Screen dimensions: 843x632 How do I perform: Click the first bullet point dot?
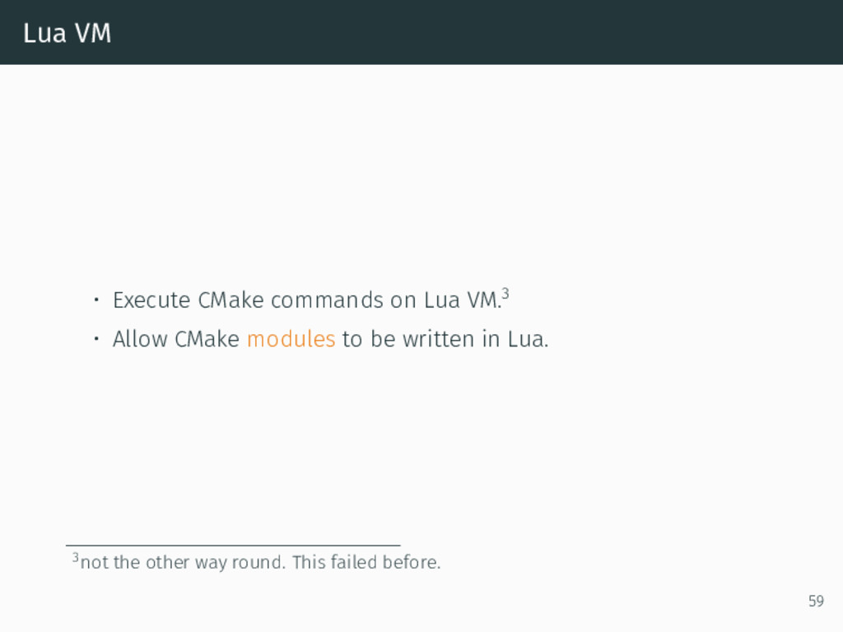[96, 300]
